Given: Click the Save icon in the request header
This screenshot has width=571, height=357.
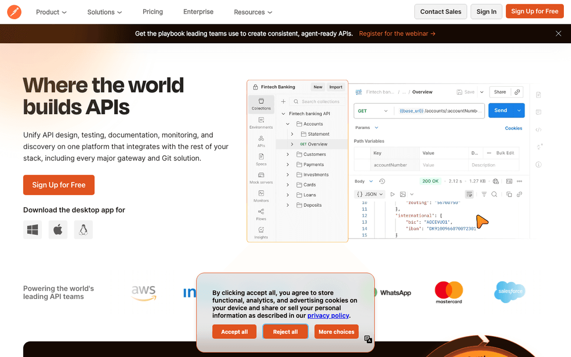Looking at the screenshot, I should click(465, 92).
